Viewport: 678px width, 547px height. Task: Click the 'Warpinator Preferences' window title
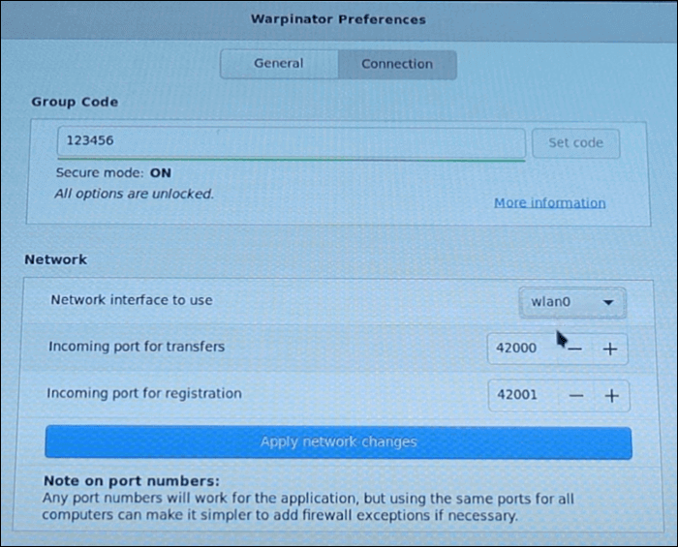[x=338, y=19]
